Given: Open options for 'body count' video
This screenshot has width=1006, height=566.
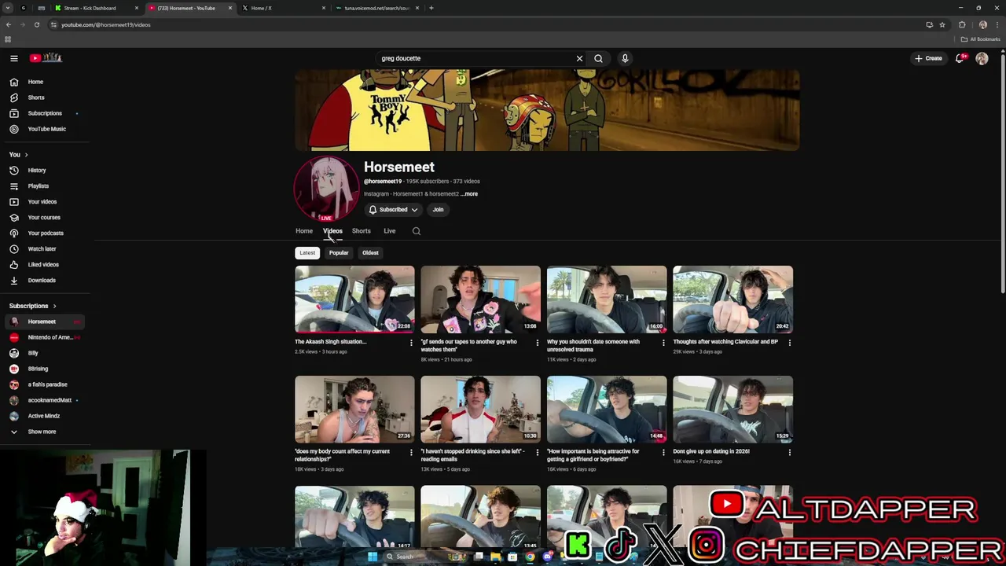Looking at the screenshot, I should pos(411,453).
